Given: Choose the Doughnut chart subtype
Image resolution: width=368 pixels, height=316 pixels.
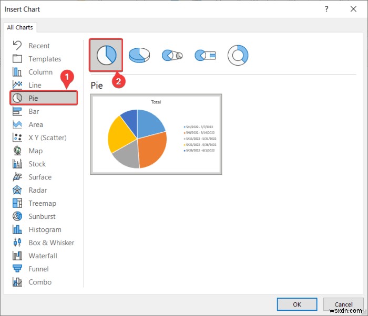Looking at the screenshot, I should pyautogui.click(x=238, y=55).
